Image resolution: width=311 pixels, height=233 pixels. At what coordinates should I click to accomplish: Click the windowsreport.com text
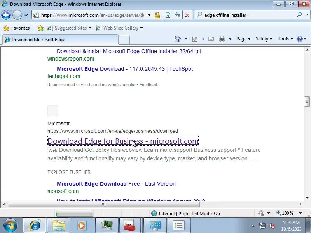[x=71, y=59]
